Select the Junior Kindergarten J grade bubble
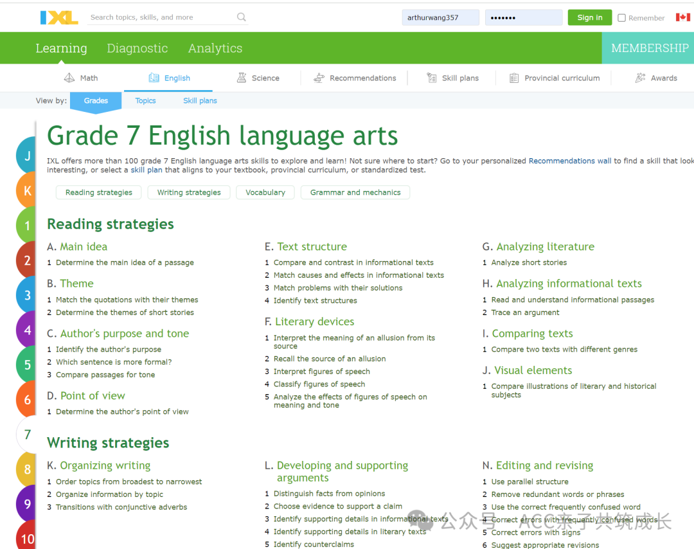Screen dimensions: 694x549 tap(26, 156)
